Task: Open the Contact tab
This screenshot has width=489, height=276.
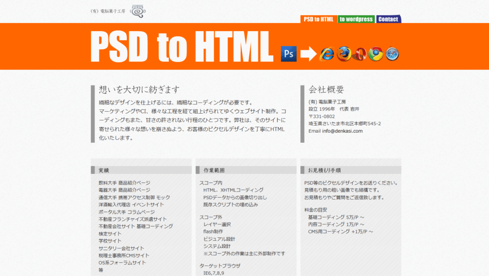Action: [388, 19]
